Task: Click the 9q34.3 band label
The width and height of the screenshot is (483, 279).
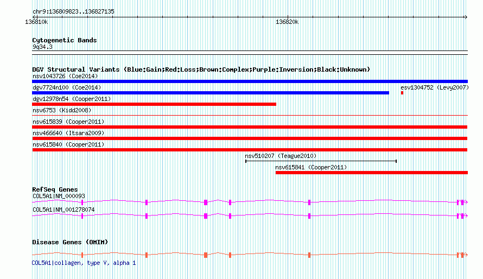Action: click(42, 47)
